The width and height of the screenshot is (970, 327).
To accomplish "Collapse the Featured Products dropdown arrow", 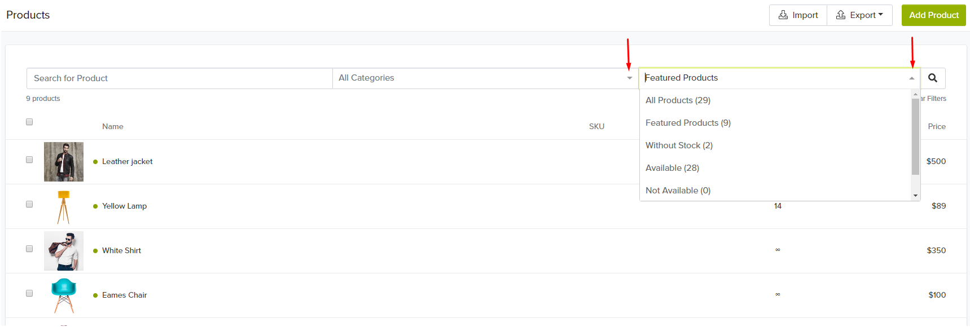I will (x=912, y=78).
